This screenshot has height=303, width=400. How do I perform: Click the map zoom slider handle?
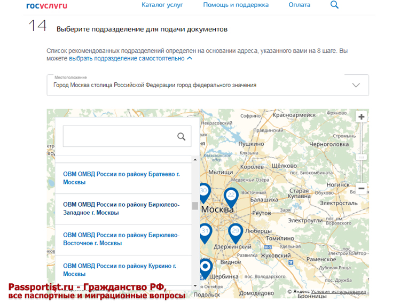tap(361, 157)
